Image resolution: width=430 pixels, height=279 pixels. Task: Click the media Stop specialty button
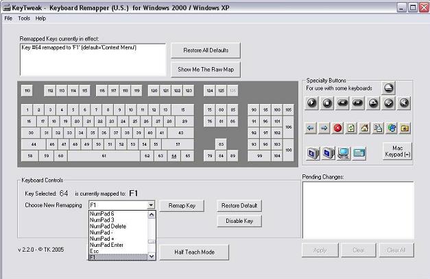327,103
